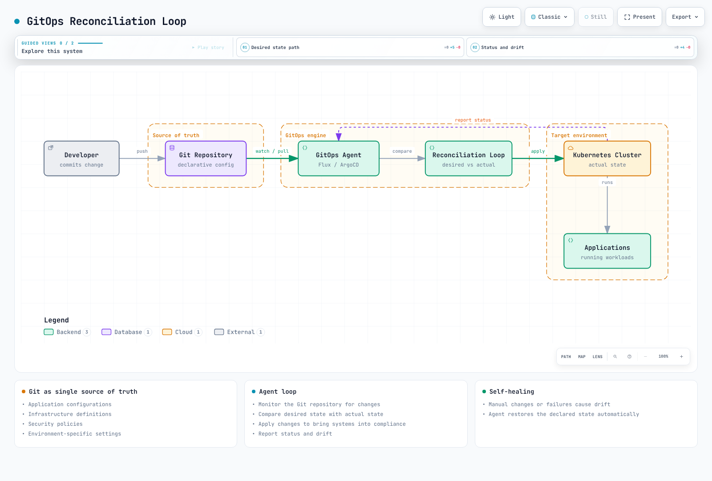Click Play story
The height and width of the screenshot is (481, 712).
(x=208, y=47)
